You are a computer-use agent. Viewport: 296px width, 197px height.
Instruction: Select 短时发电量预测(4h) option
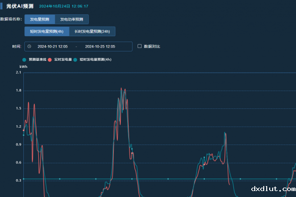47,31
